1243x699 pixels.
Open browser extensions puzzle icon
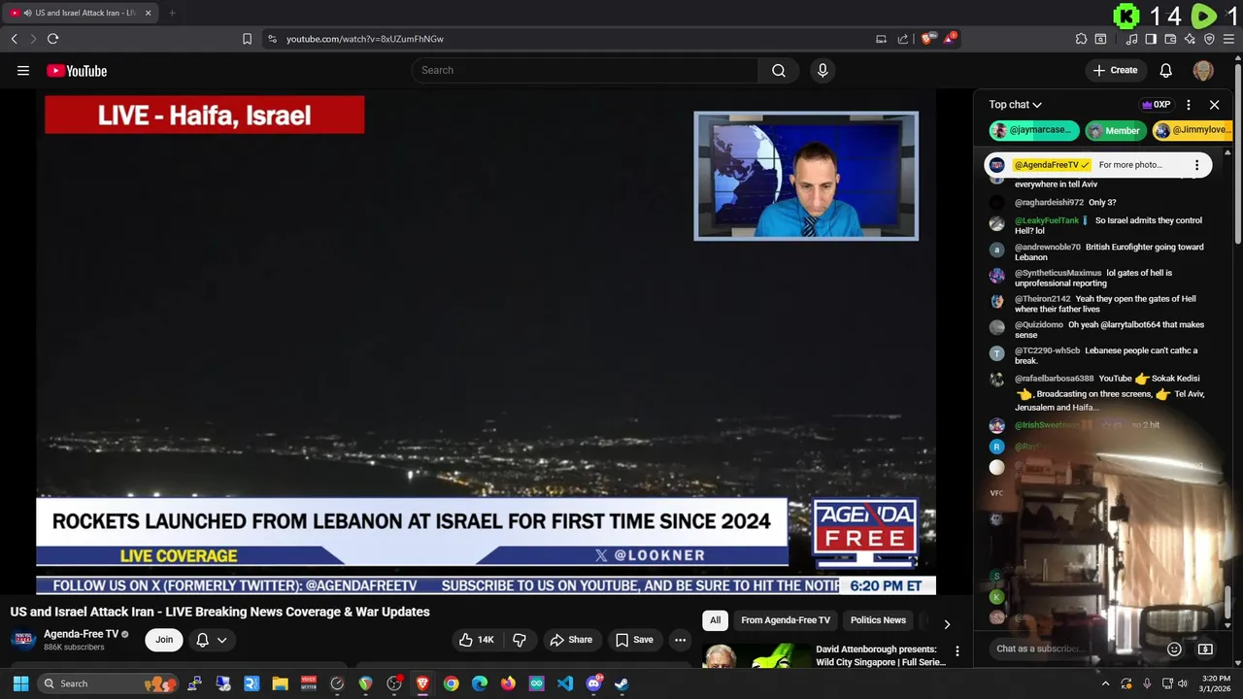(1081, 39)
